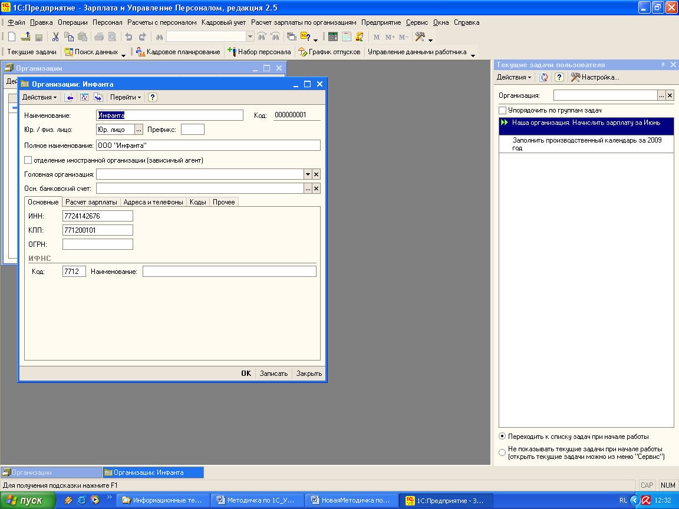Open the Calendar icon in main toolbar

[347, 37]
